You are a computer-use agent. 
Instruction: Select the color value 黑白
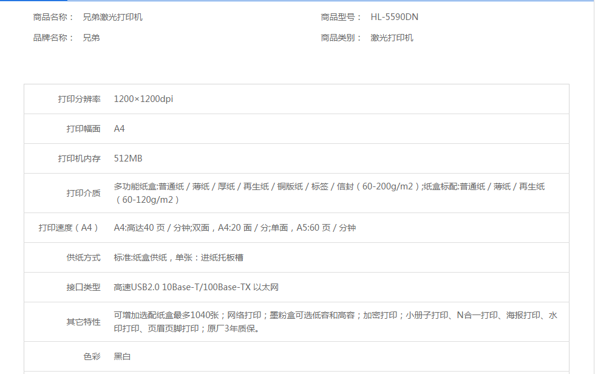[x=122, y=356]
